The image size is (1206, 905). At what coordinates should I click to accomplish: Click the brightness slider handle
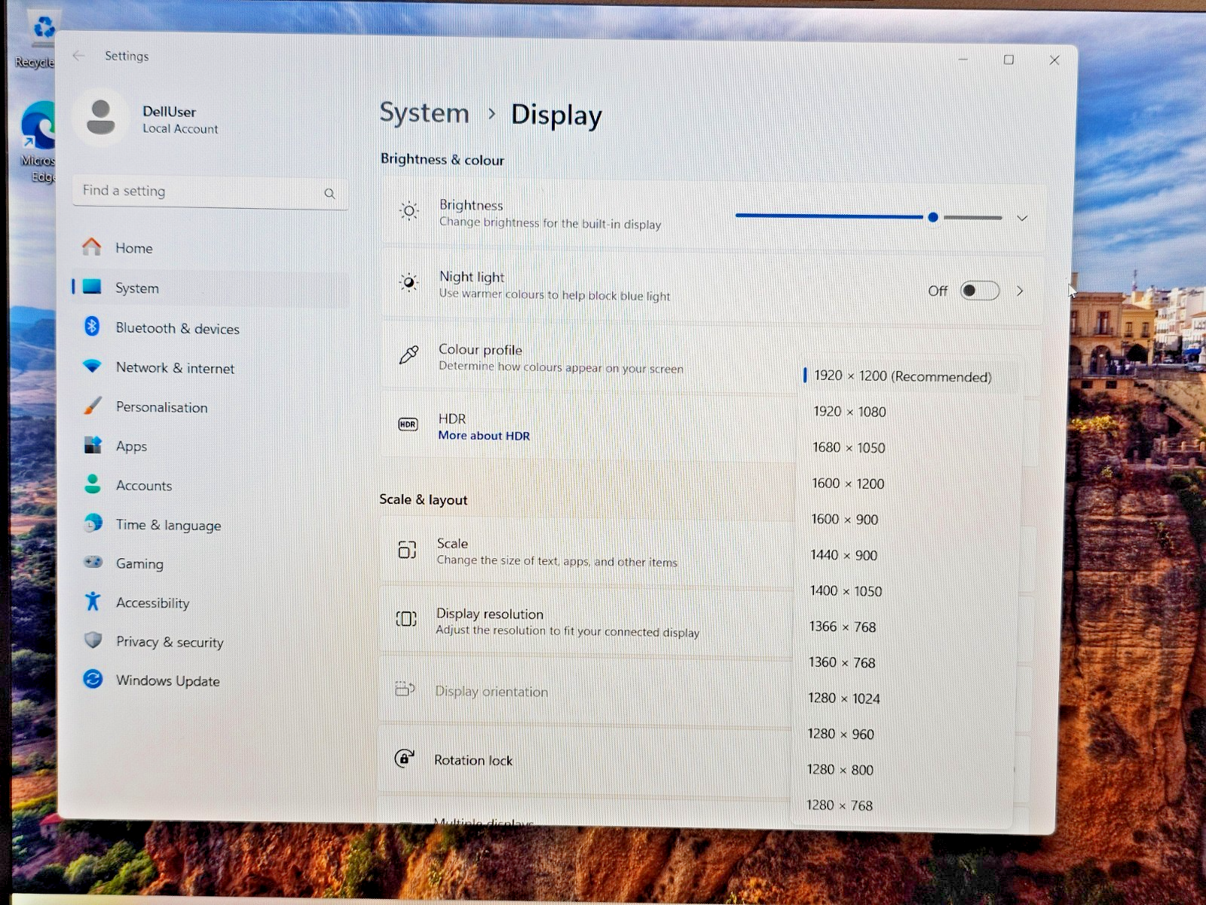point(933,217)
